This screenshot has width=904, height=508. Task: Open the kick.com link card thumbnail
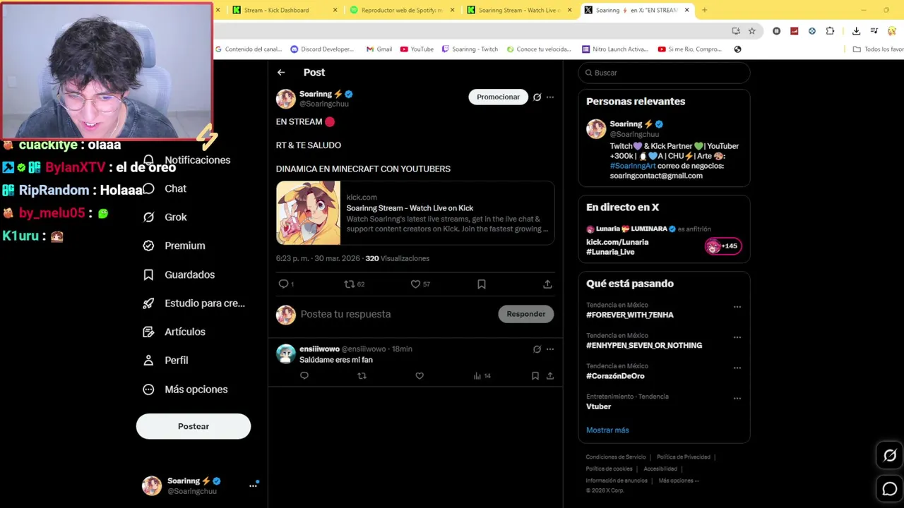coord(308,213)
